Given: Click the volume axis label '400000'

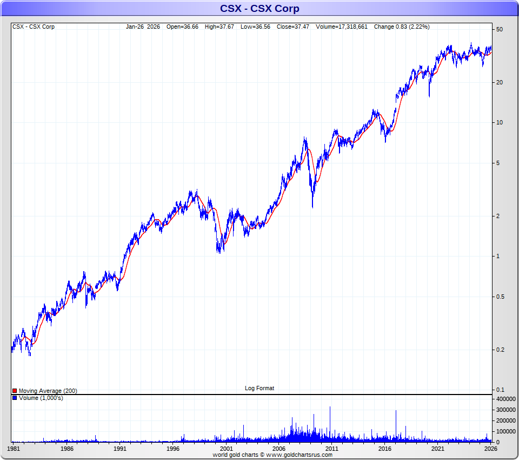Looking at the screenshot, I should [506, 399].
